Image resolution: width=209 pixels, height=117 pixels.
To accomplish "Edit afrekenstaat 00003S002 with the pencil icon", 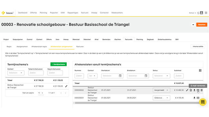I will click(187, 90).
